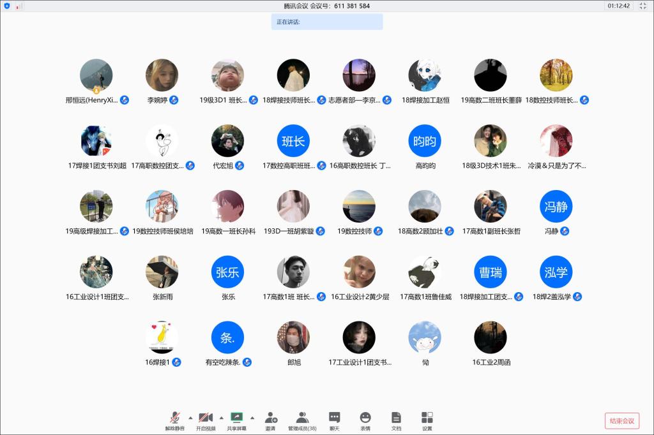Select the 泓学 blue avatar circle
Image resolution: width=654 pixels, height=435 pixels.
coord(556,272)
